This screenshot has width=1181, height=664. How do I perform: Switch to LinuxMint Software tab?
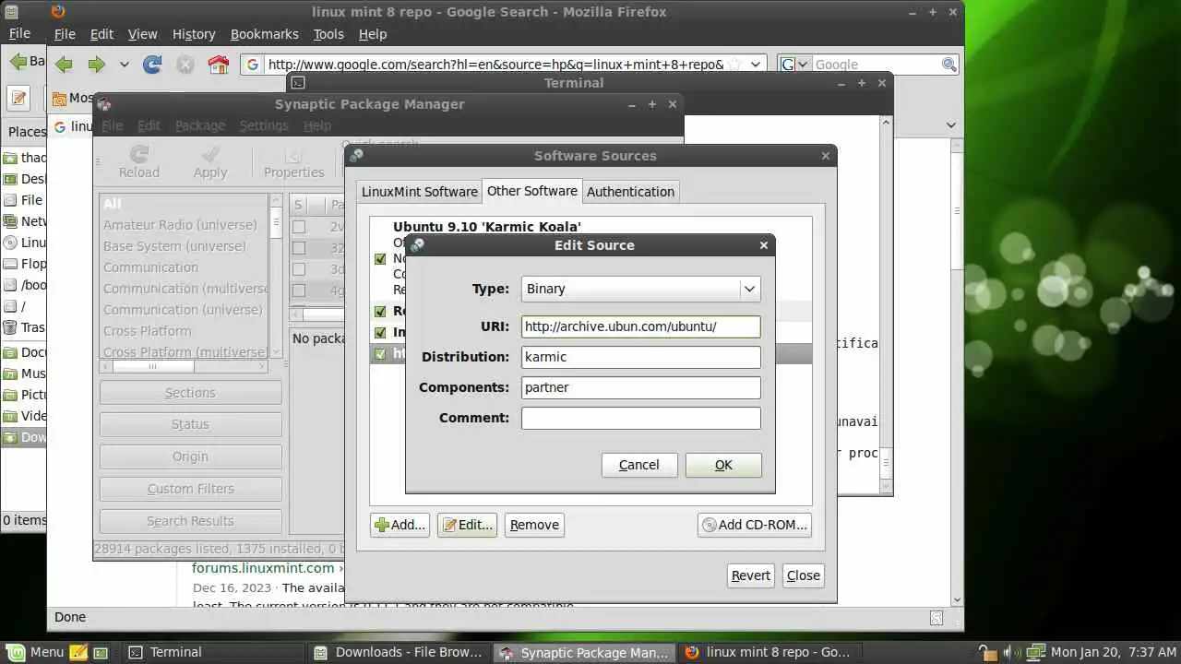tap(419, 192)
